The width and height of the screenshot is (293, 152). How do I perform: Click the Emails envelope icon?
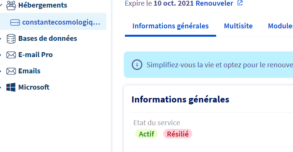[x=11, y=71]
